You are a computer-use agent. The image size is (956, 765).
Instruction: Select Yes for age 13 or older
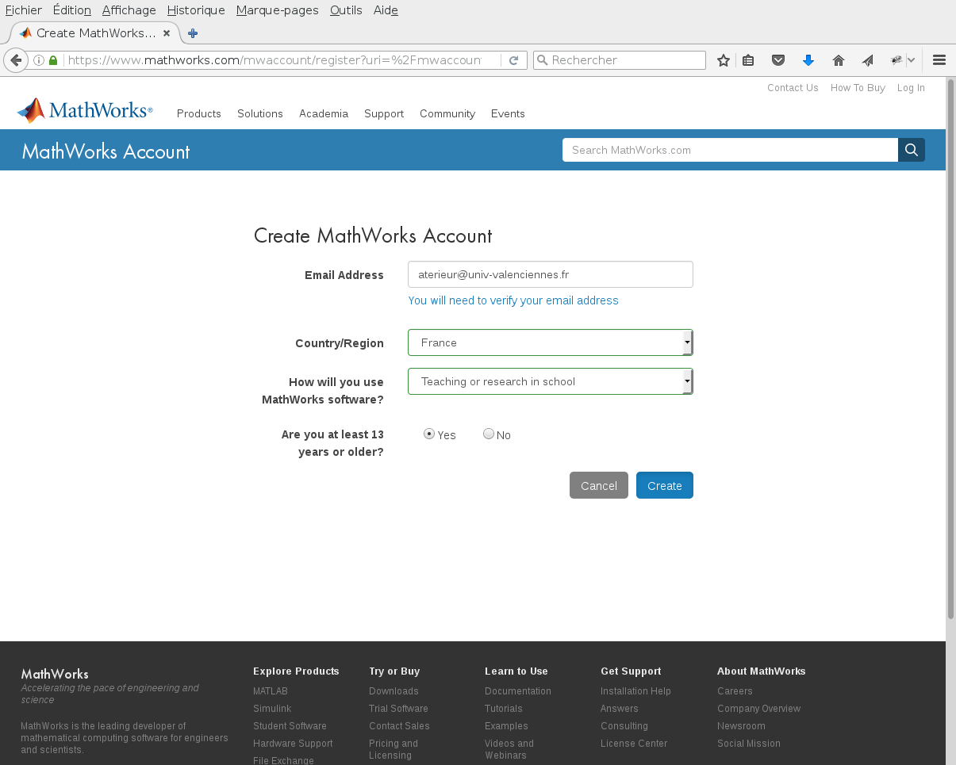point(429,434)
